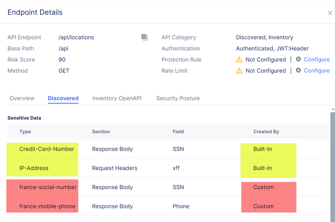335x222 pixels.
Task: Sort by the Type column header
Action: coord(25,132)
